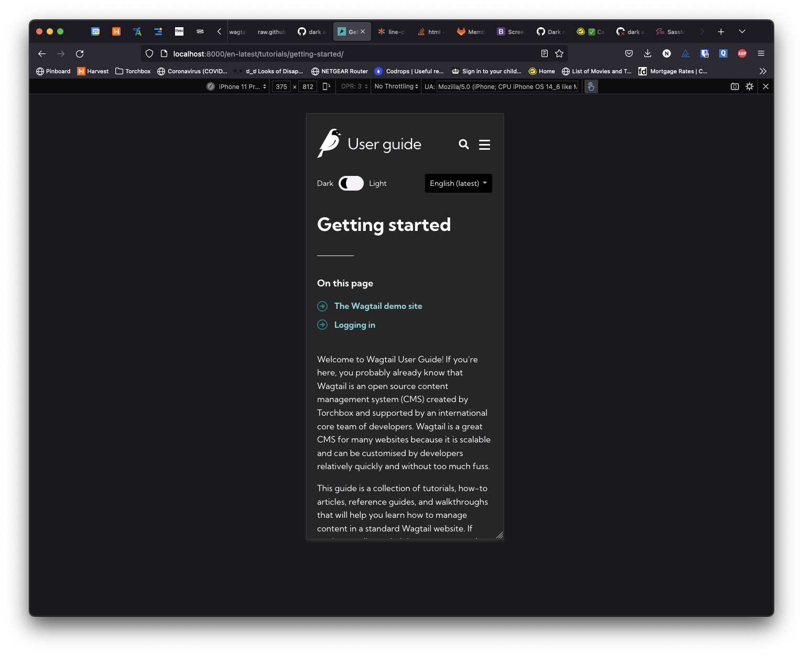Bookmark page with the star icon
803x655 pixels.
coord(559,53)
